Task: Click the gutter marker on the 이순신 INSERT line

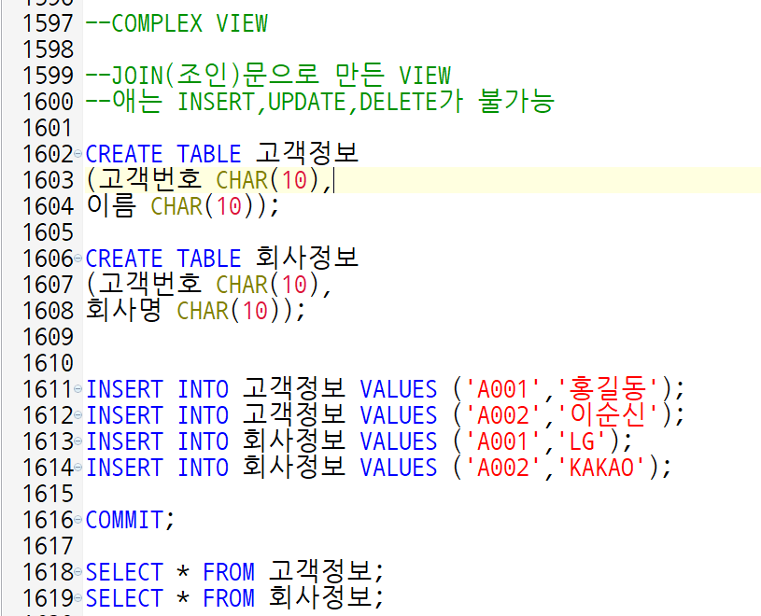Action: 80,416
